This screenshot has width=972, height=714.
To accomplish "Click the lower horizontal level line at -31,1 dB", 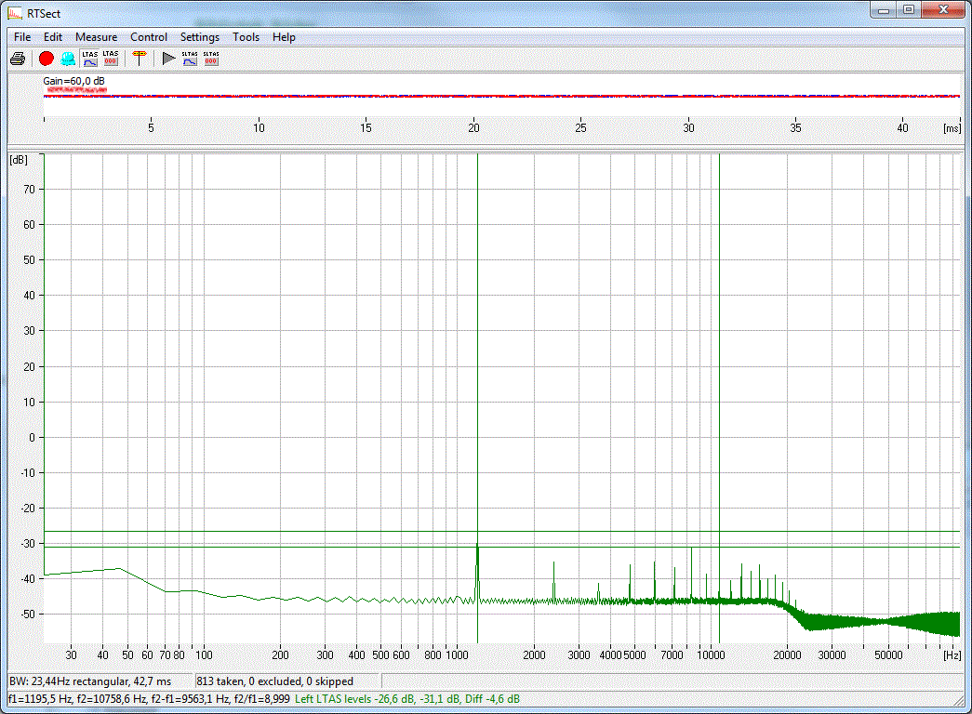I will click(x=502, y=547).
